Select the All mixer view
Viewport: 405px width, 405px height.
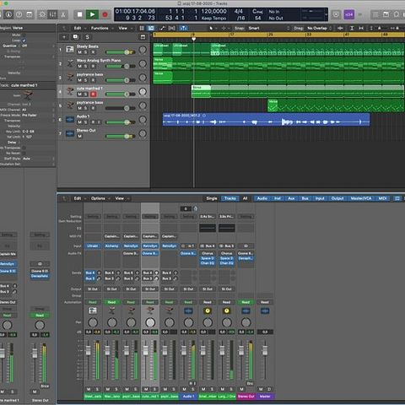pos(245,198)
